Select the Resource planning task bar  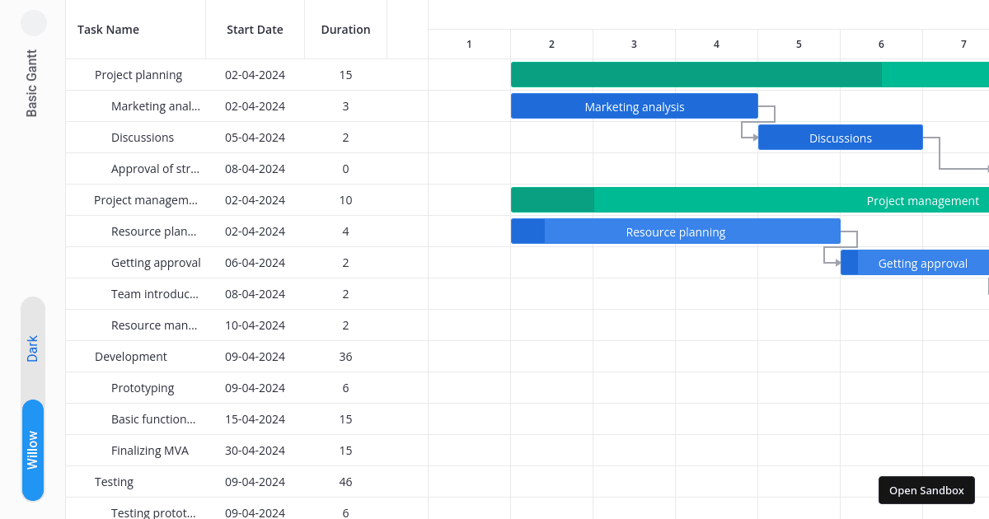[x=675, y=231]
